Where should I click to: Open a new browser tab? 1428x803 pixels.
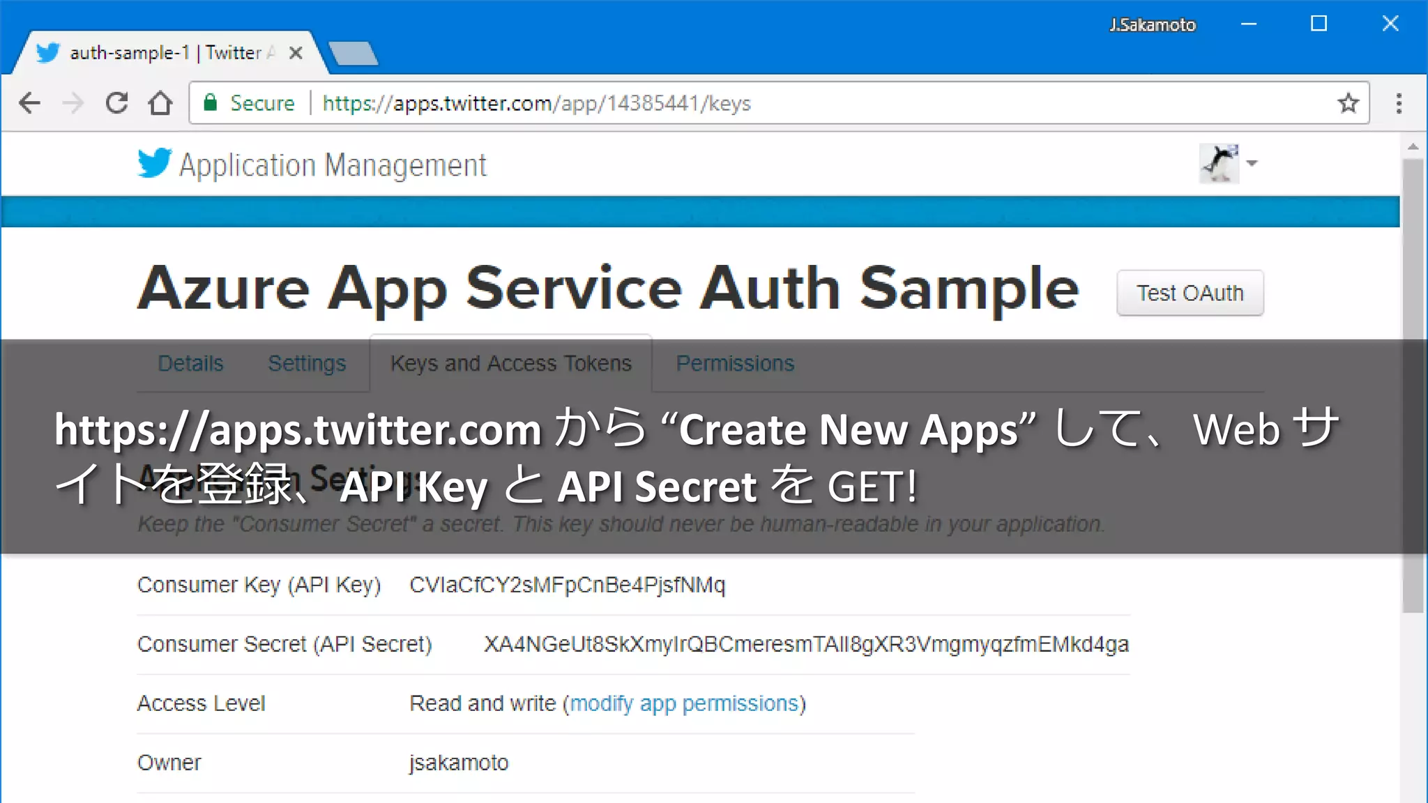353,53
